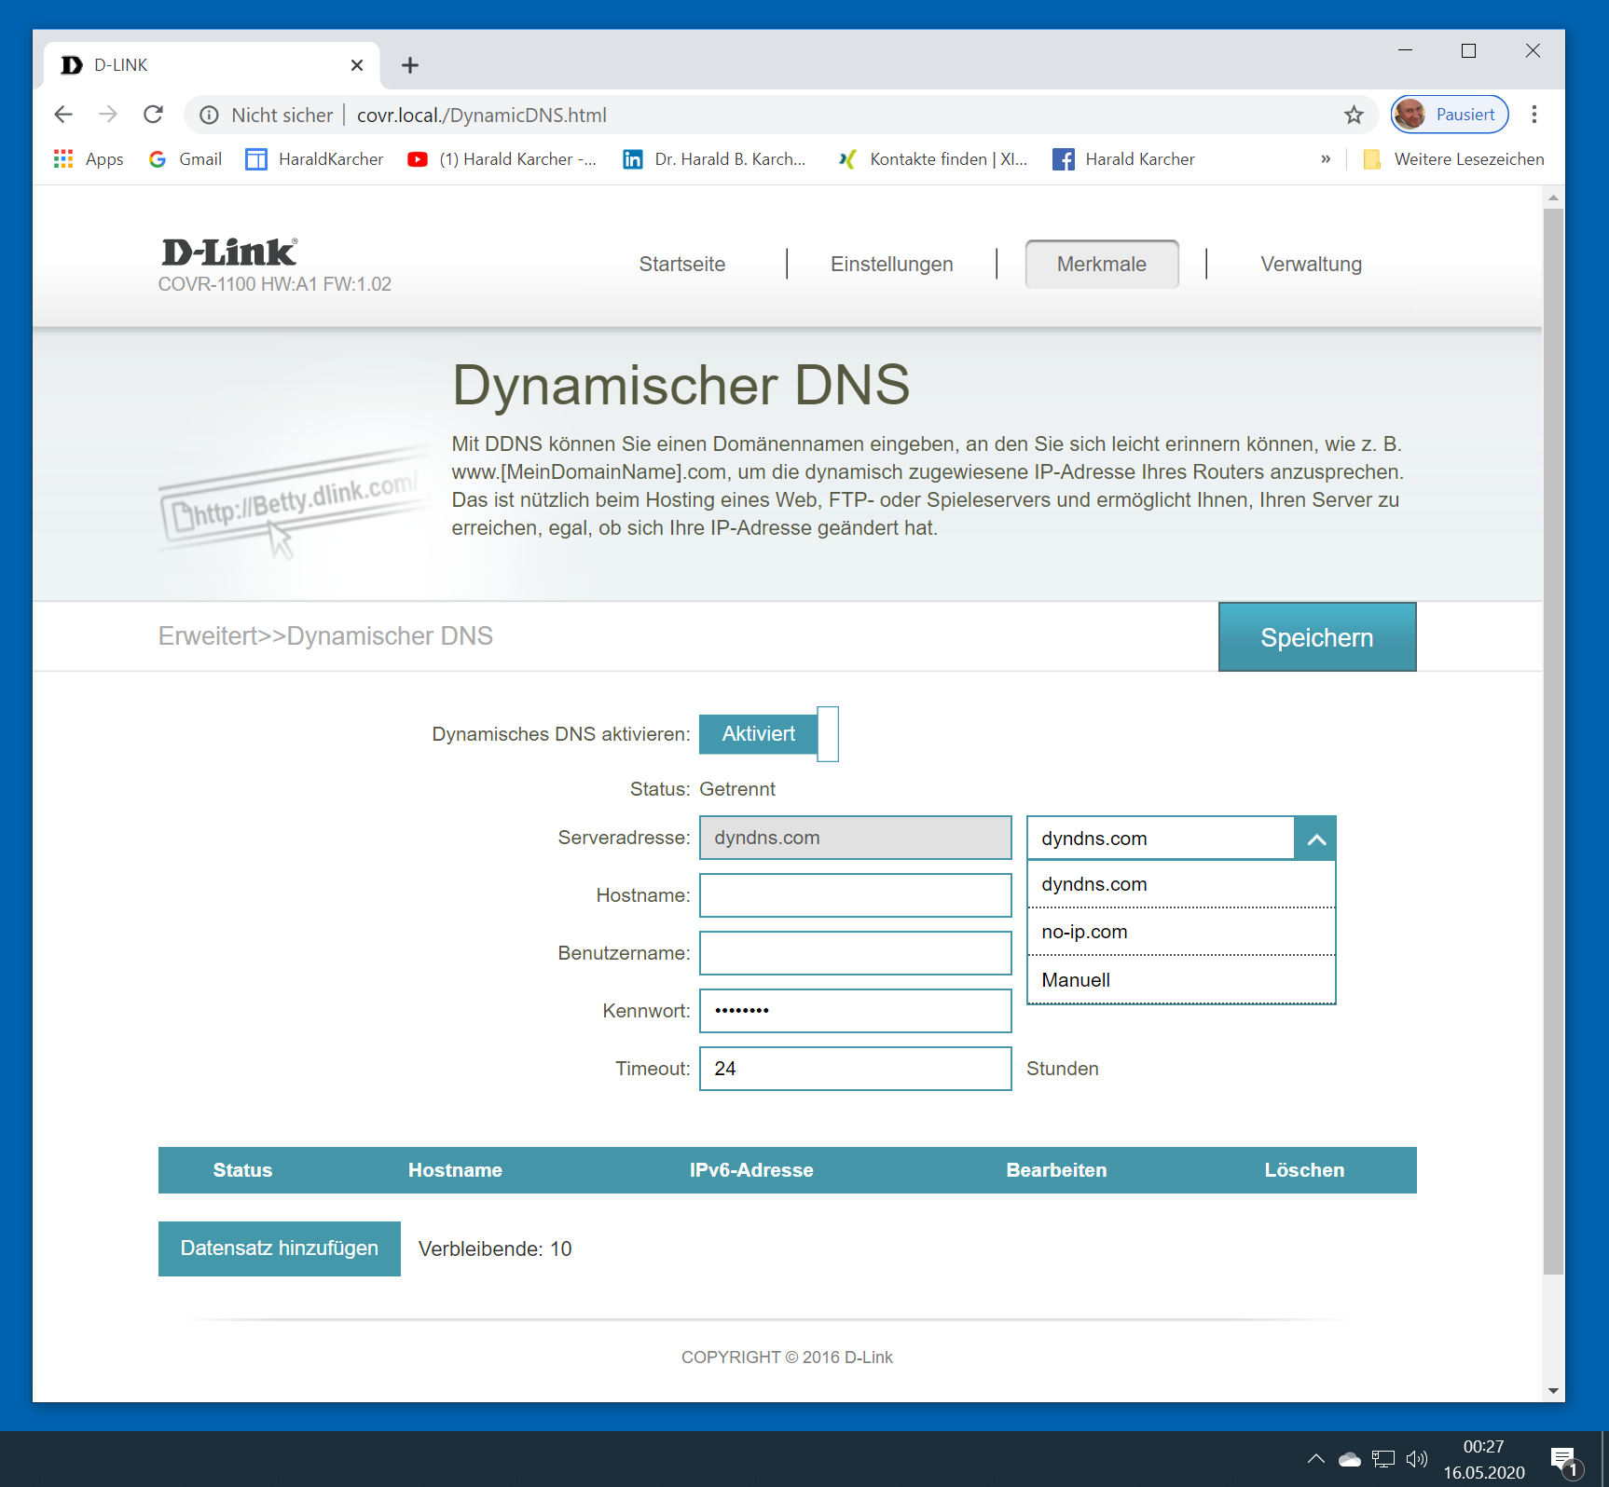1609x1487 pixels.
Task: Open the Windows notification center icon
Action: point(1563,1459)
